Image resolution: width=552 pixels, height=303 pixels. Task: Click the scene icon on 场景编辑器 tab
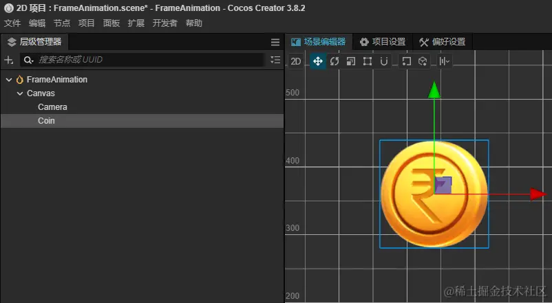tap(296, 42)
